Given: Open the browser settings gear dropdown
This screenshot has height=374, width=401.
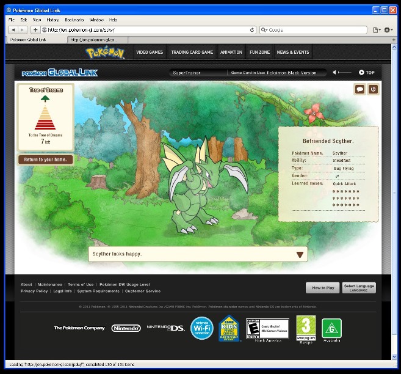Looking at the screenshot, I should [389, 29].
